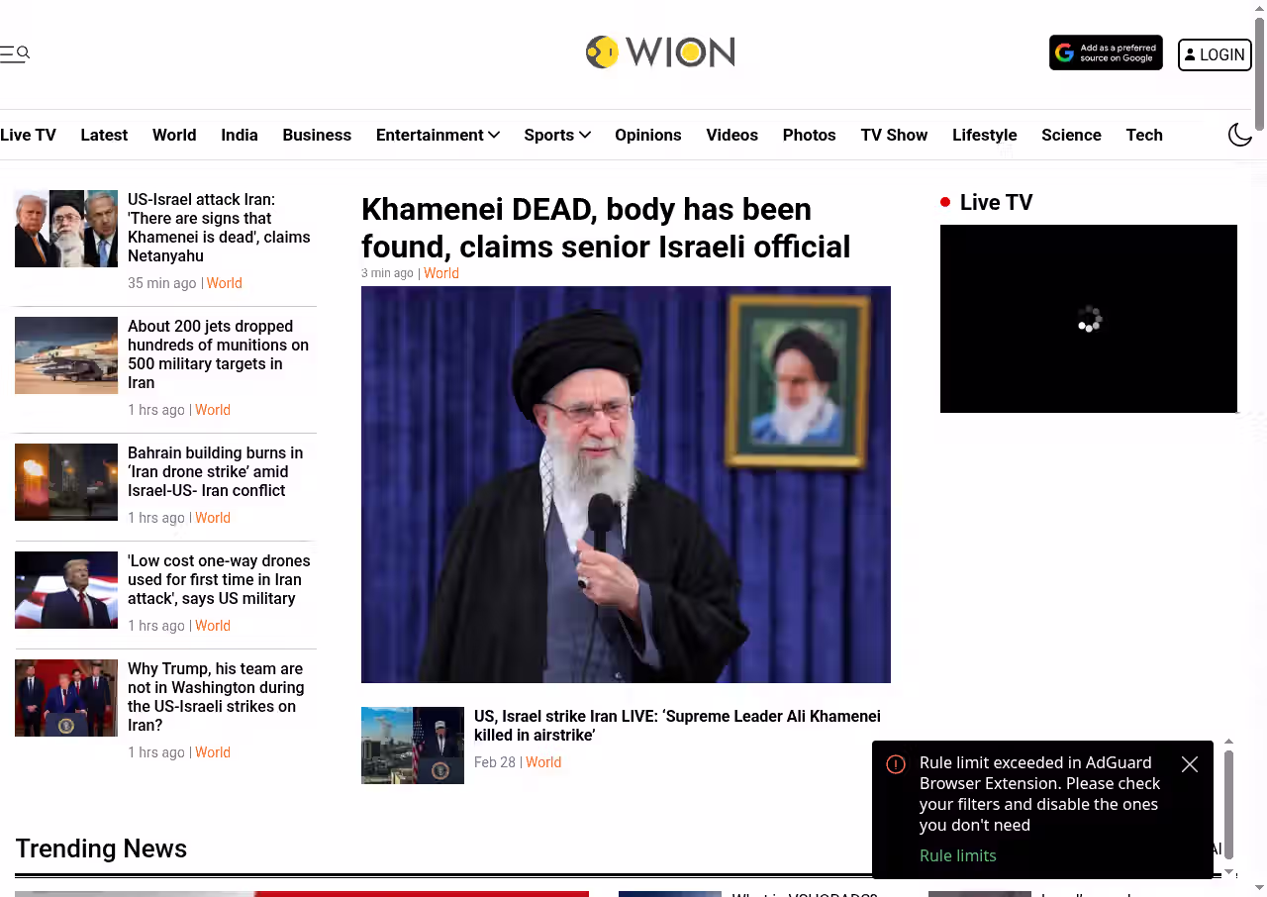Click the LOGIN button

(1215, 54)
